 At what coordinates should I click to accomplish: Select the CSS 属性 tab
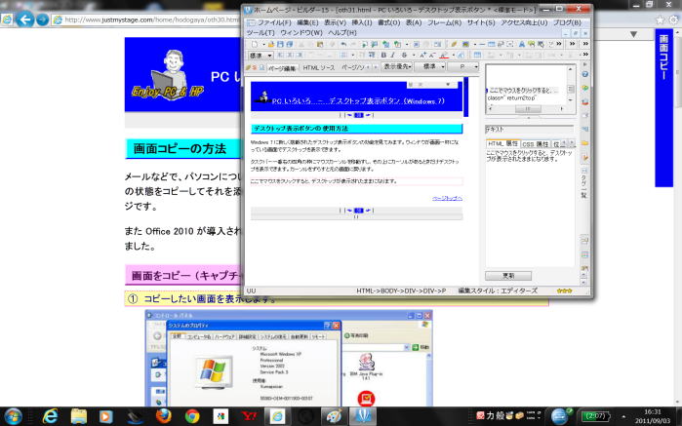coord(535,144)
